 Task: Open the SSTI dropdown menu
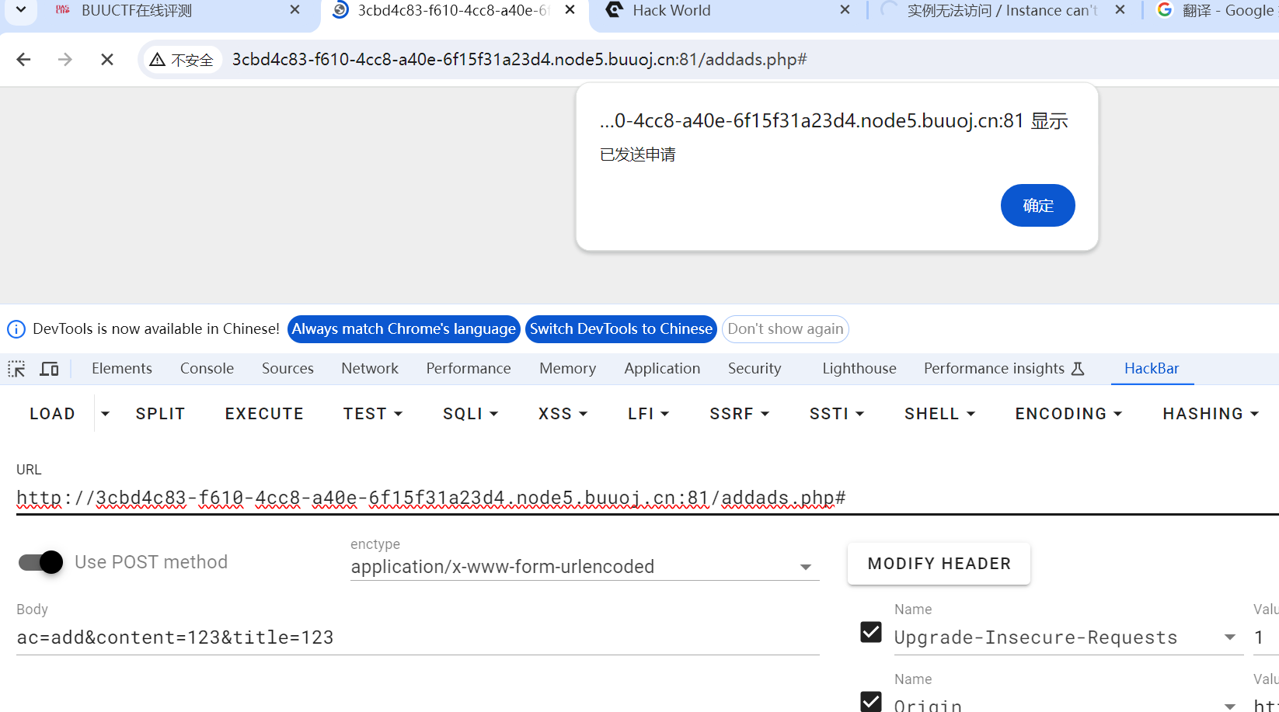pyautogui.click(x=837, y=414)
